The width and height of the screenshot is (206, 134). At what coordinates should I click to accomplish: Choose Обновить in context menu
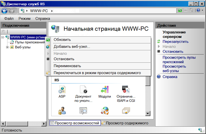pyautogui.click(x=98, y=40)
